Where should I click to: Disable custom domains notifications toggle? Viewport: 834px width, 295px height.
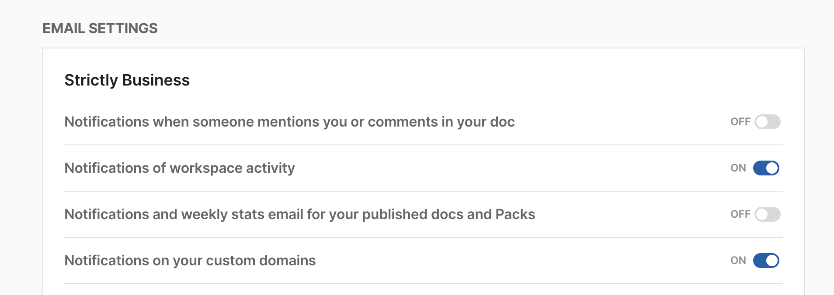pos(766,261)
